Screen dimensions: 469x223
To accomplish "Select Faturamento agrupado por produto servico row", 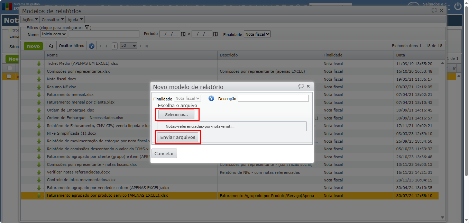I will point(229,196).
